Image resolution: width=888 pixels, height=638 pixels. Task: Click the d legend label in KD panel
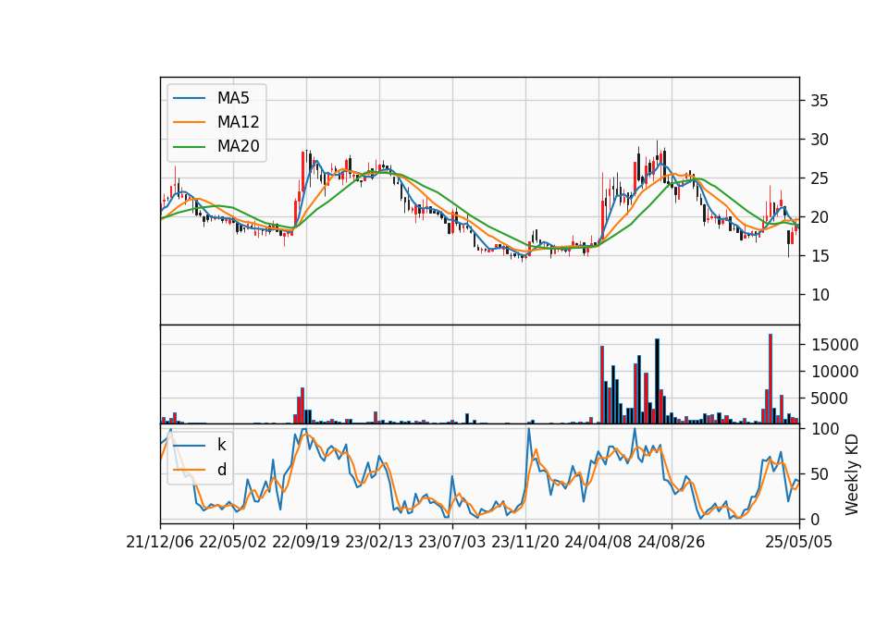221,470
